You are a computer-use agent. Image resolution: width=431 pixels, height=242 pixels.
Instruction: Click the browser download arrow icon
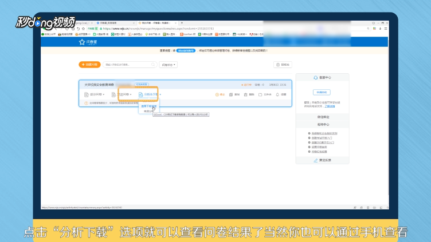(380, 29)
